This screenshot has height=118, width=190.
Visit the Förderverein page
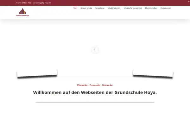click(x=166, y=8)
